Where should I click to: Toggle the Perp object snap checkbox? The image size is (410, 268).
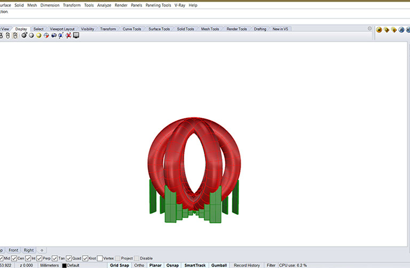tap(39, 258)
